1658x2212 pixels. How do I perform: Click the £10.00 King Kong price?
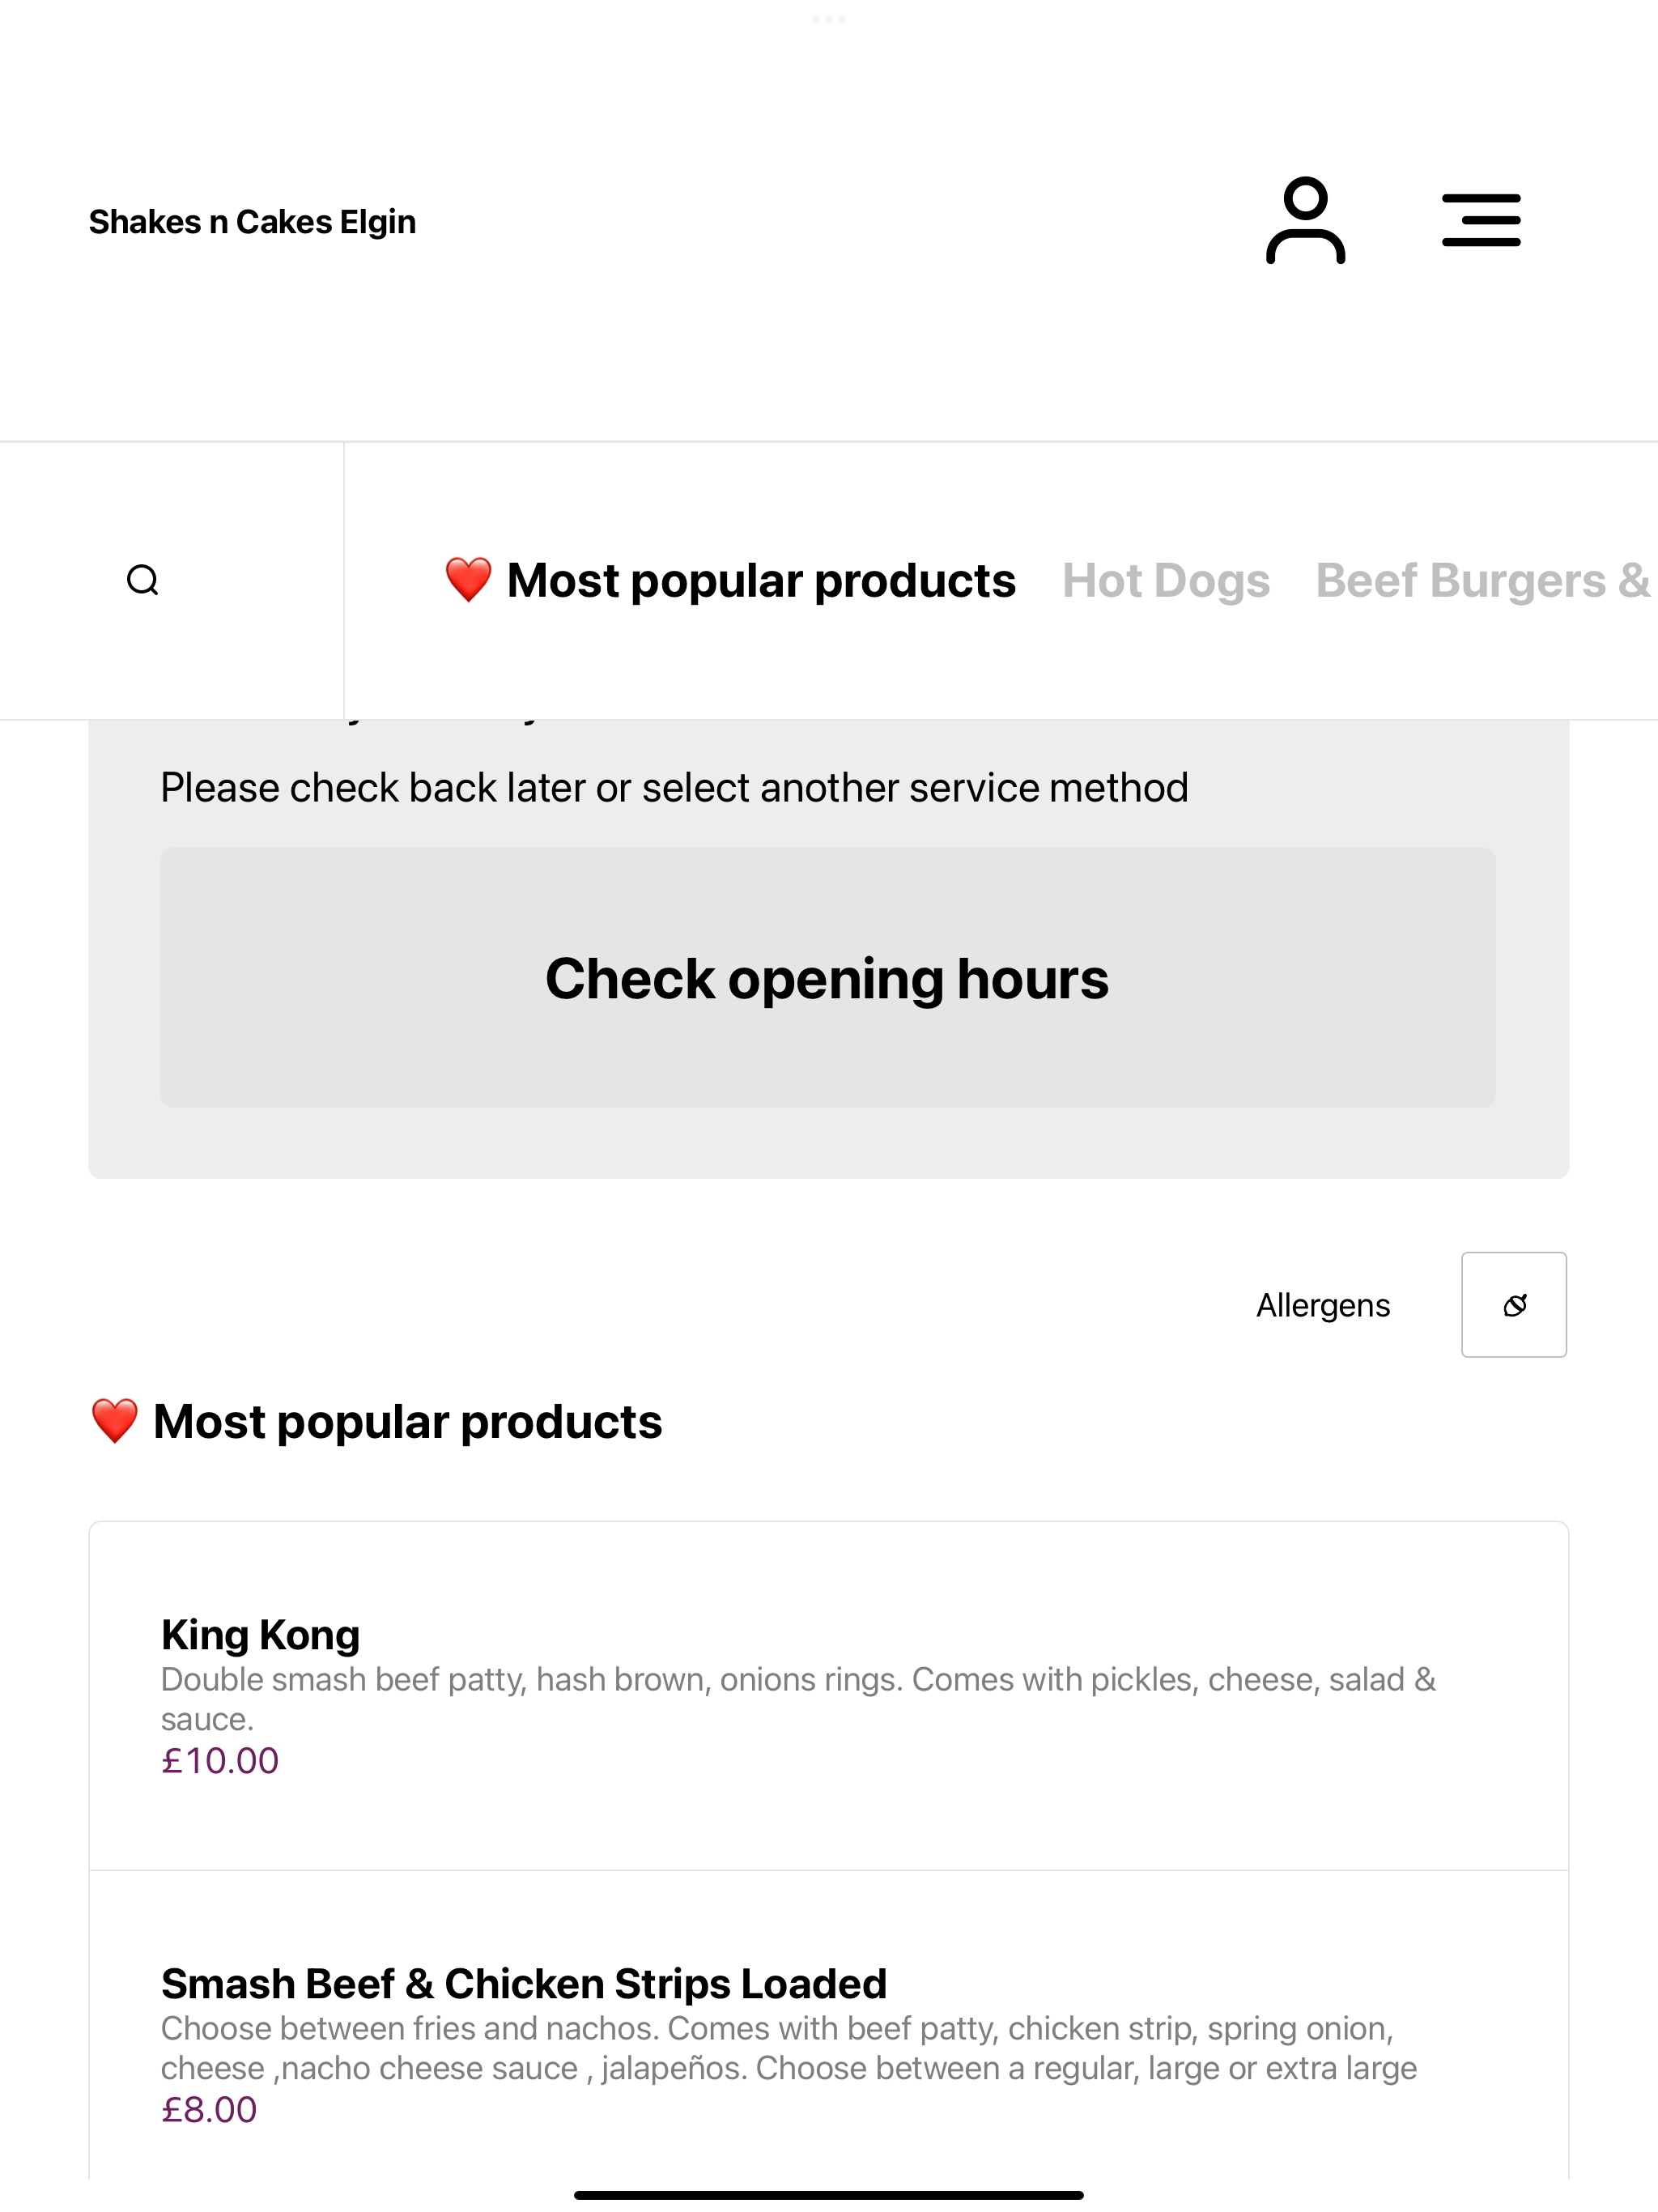[220, 1760]
